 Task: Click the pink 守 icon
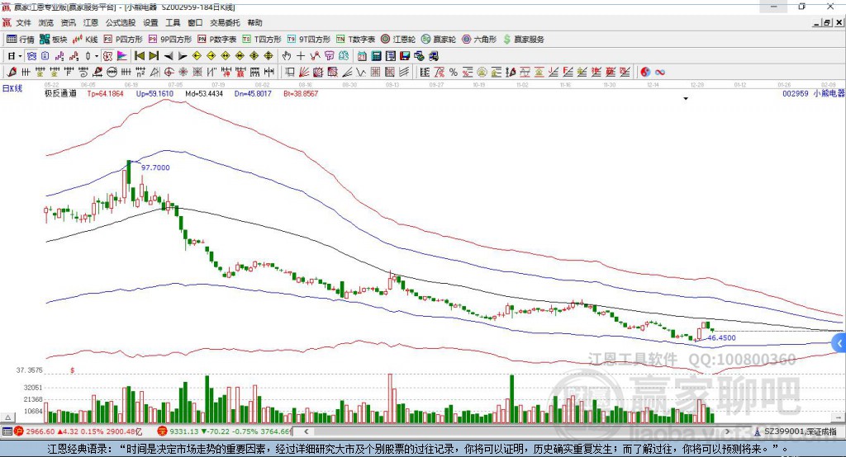tap(329, 56)
